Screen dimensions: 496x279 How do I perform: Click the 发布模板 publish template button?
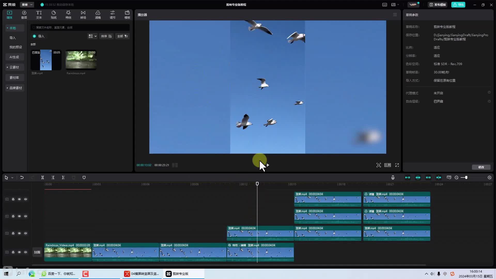point(438,5)
